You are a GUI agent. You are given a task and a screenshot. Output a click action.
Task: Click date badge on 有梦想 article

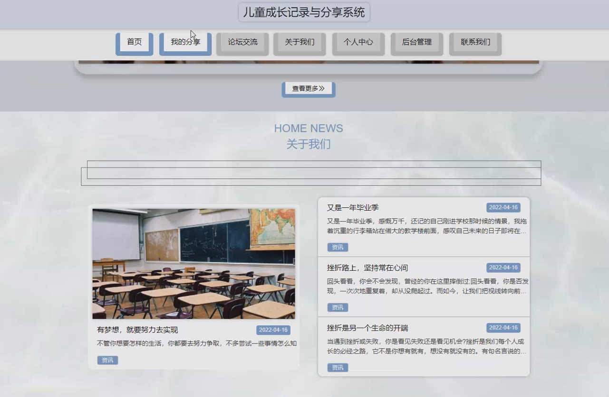[273, 330]
